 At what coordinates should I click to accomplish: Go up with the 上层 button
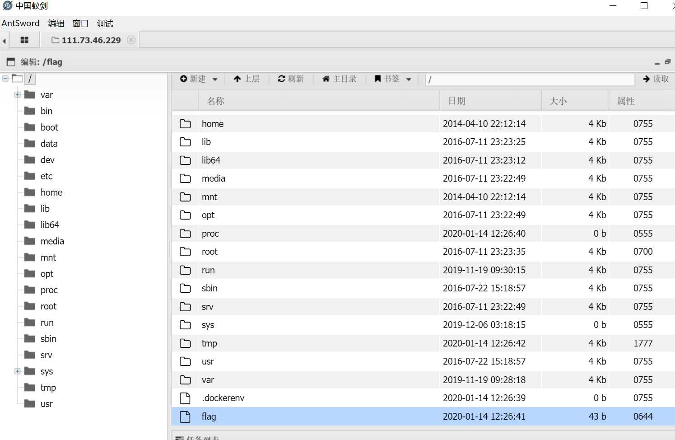tap(247, 79)
